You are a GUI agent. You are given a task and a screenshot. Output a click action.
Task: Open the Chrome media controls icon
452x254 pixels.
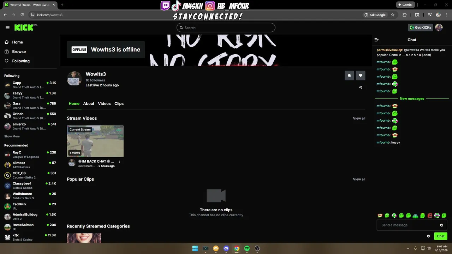pos(430,15)
